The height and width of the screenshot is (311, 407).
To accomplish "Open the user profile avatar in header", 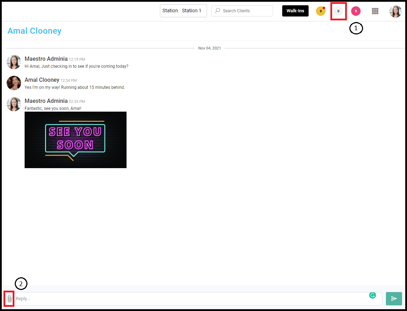I will coord(395,11).
